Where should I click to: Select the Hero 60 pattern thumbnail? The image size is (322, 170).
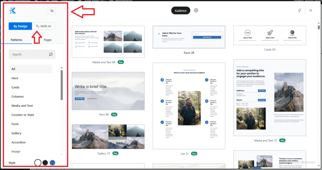click(x=108, y=91)
